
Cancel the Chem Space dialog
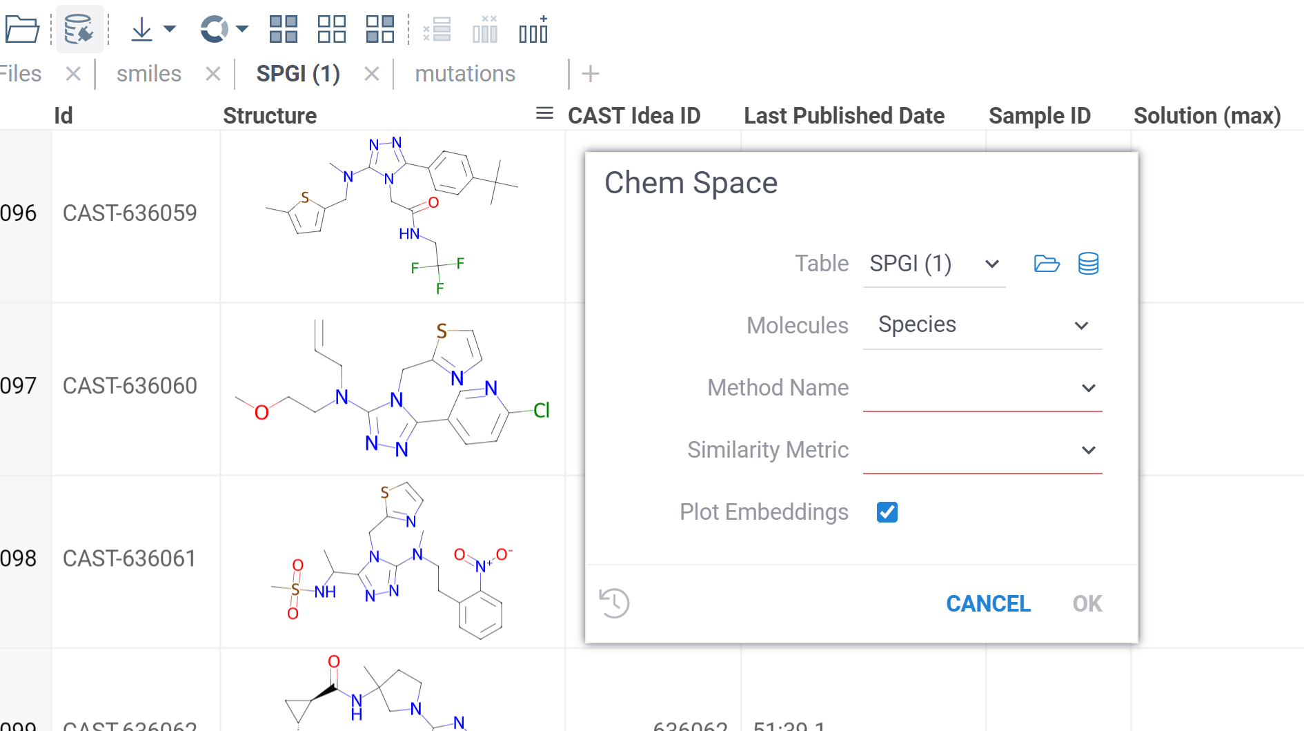(x=988, y=603)
